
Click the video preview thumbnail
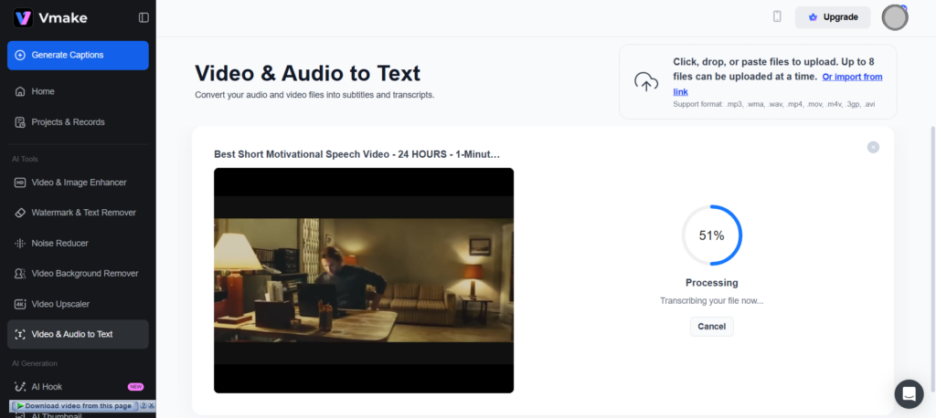pyautogui.click(x=364, y=280)
